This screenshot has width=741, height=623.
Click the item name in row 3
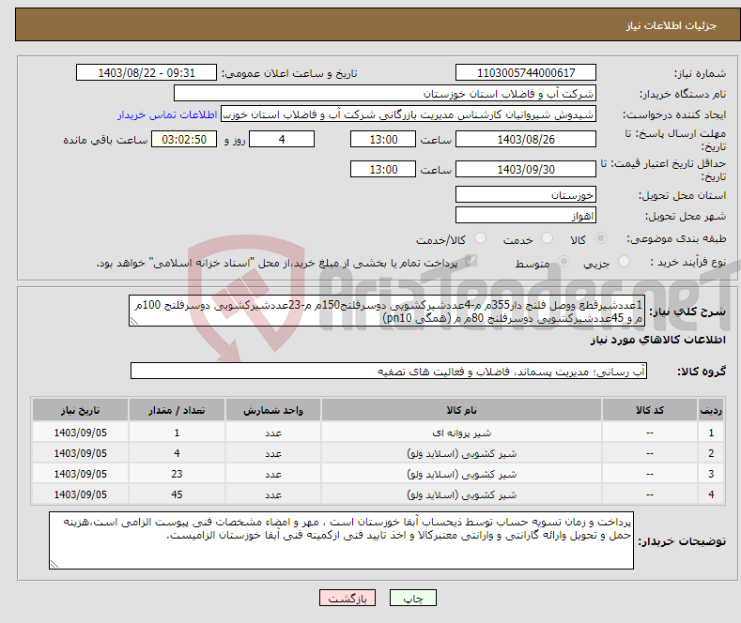tap(462, 475)
